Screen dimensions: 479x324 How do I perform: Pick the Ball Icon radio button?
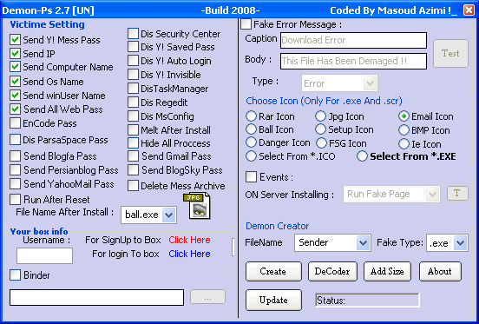251,129
